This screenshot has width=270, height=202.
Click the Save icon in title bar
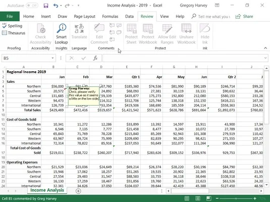(x=46, y=6)
